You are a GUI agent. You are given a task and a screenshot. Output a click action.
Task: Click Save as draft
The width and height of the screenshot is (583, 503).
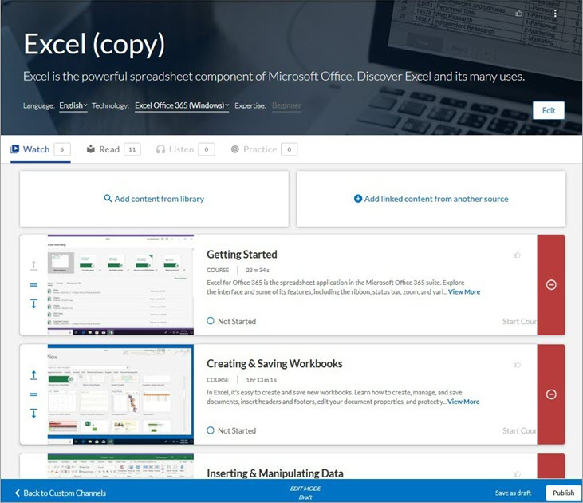(513, 493)
